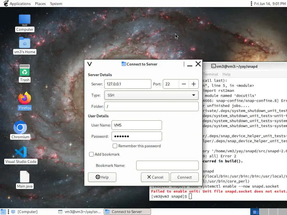
Task: Click the show desktop icon in bottom panel
Action: point(3,212)
